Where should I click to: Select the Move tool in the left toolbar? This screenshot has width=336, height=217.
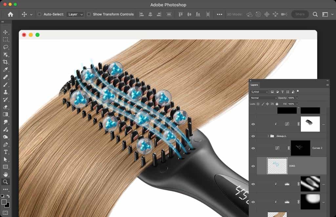(x=5, y=32)
